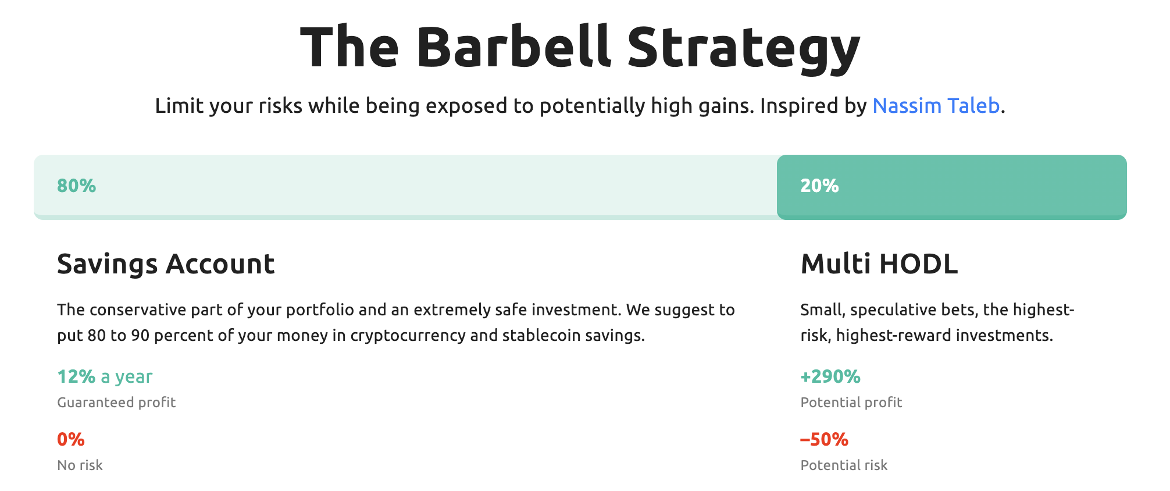Click The Barbell Strategy title
Viewport: 1170px width, 491px height.
(580, 48)
